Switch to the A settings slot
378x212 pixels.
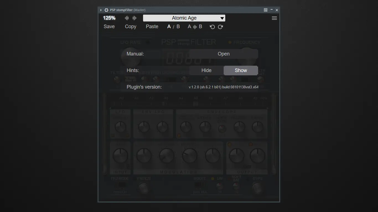click(x=169, y=26)
